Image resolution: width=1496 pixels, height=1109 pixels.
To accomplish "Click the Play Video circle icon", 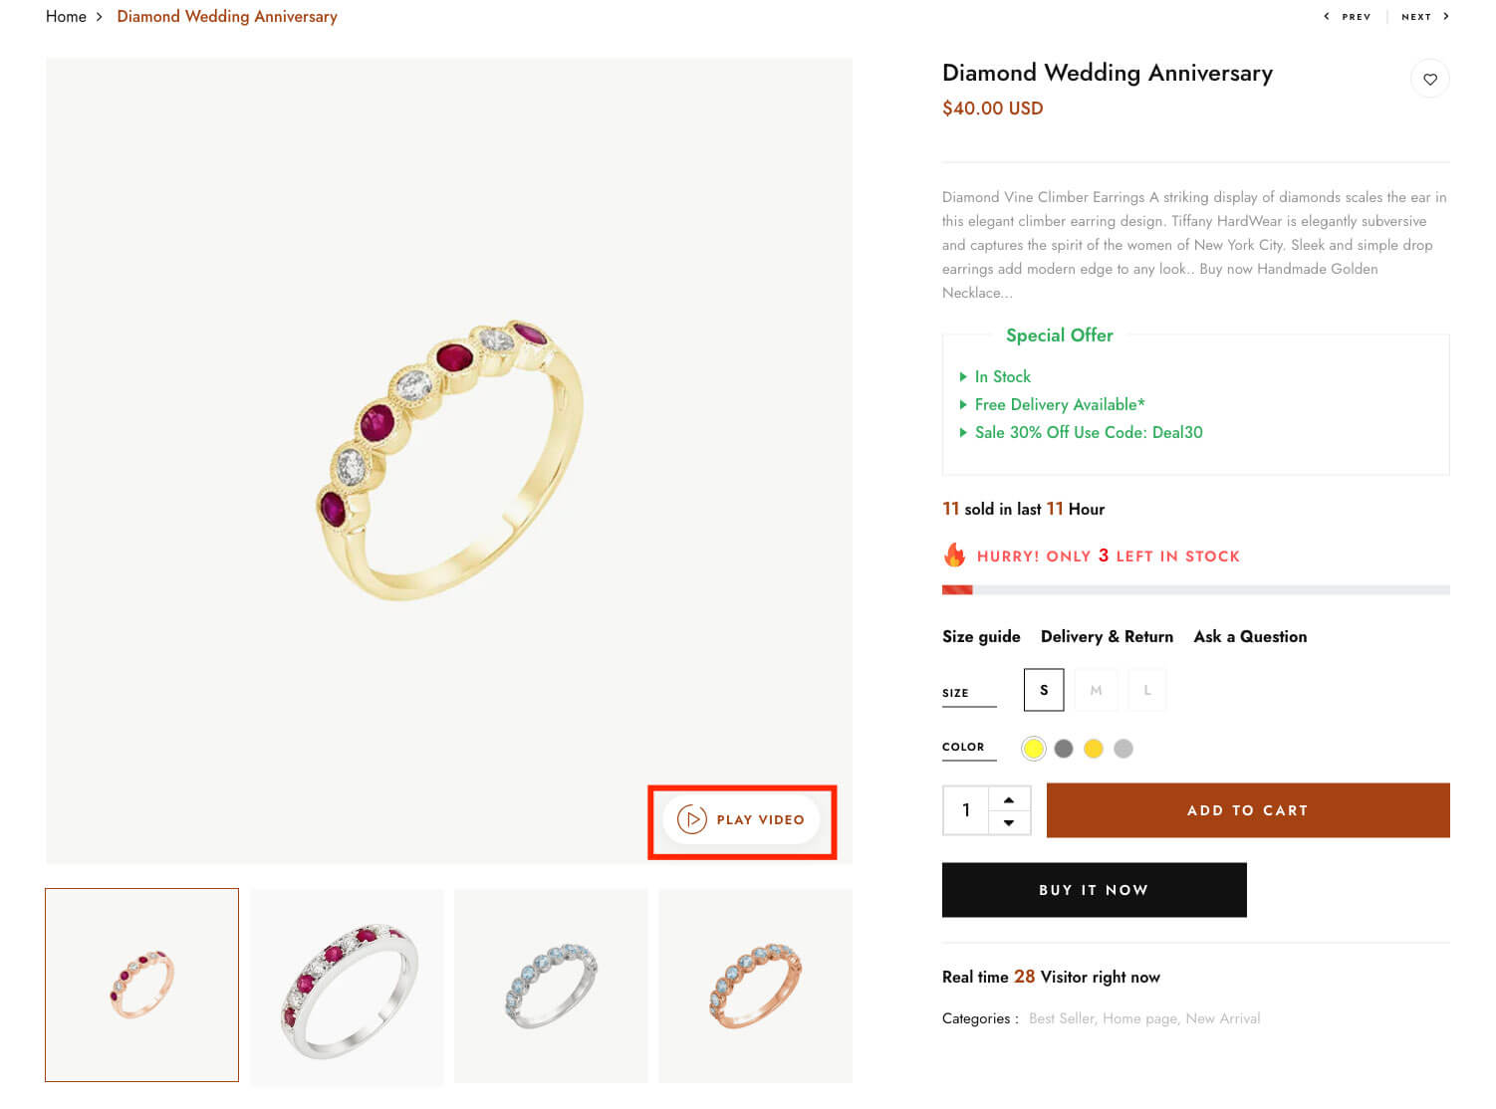I will 691,819.
